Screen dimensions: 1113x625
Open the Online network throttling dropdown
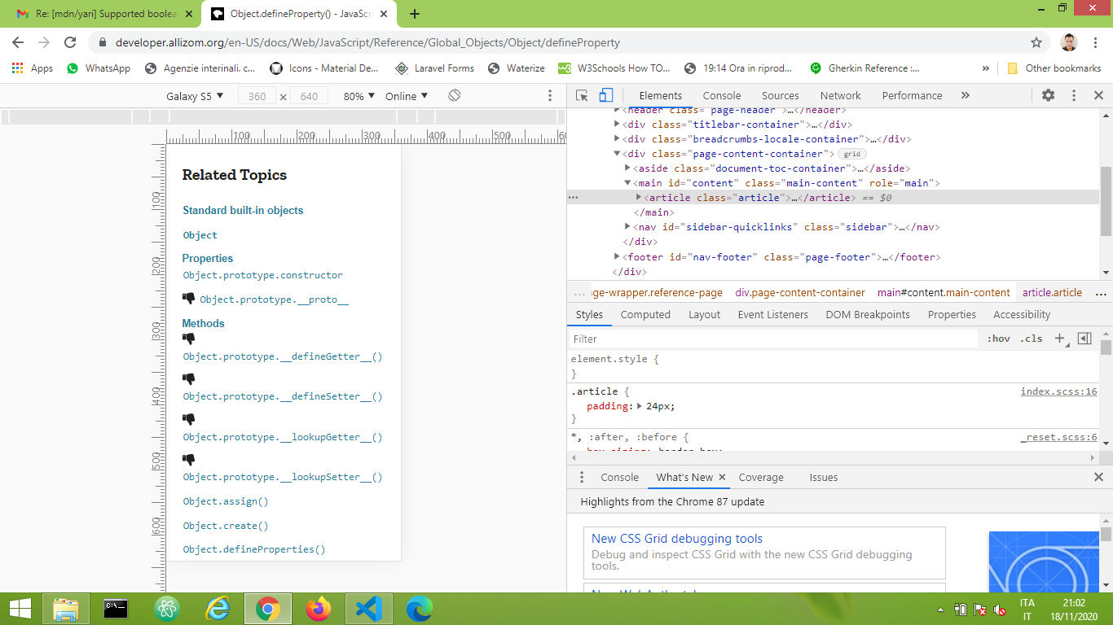pos(405,95)
